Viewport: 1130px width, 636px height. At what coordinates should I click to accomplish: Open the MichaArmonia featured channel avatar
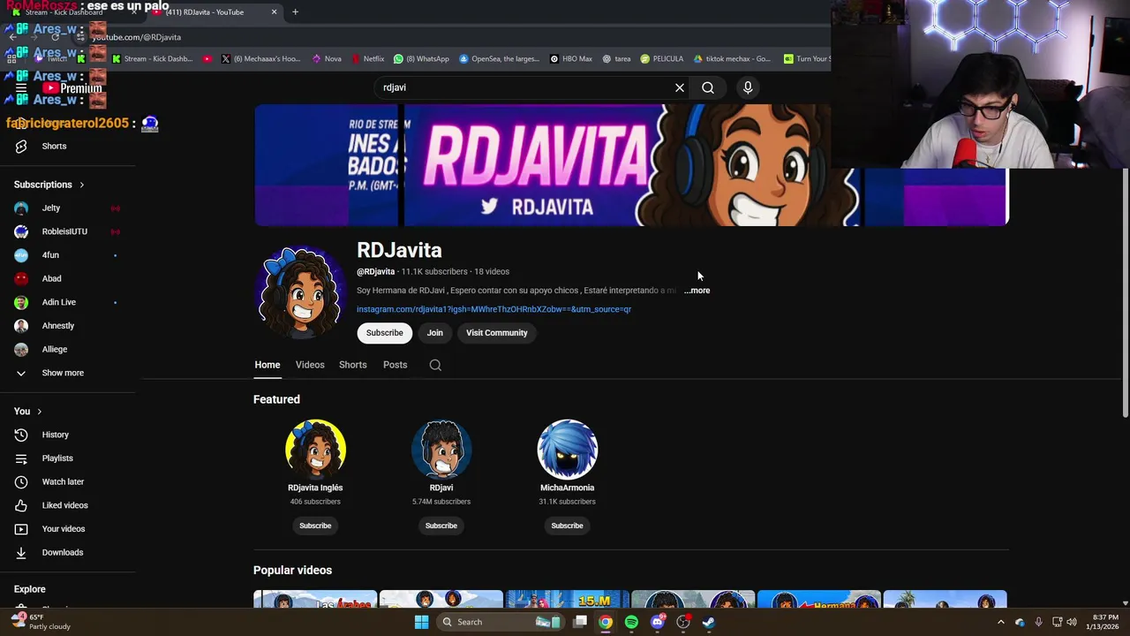click(x=568, y=450)
